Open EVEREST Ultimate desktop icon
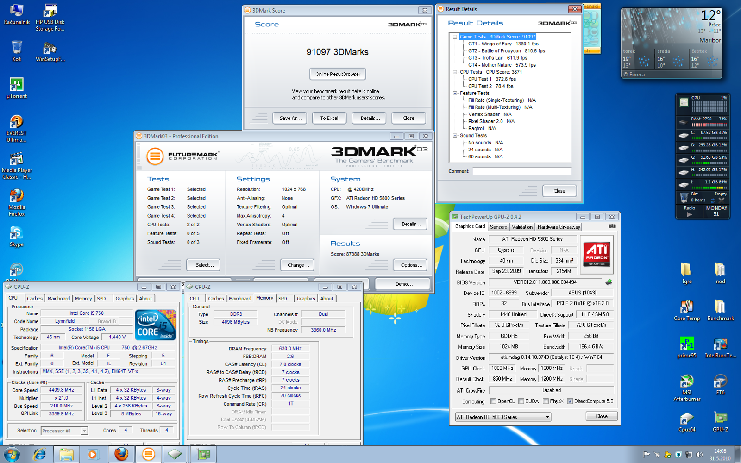 pyautogui.click(x=17, y=128)
